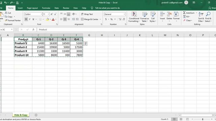Click Increase Indent icon
Viewport: 216px width, 121px height.
click(77, 19)
